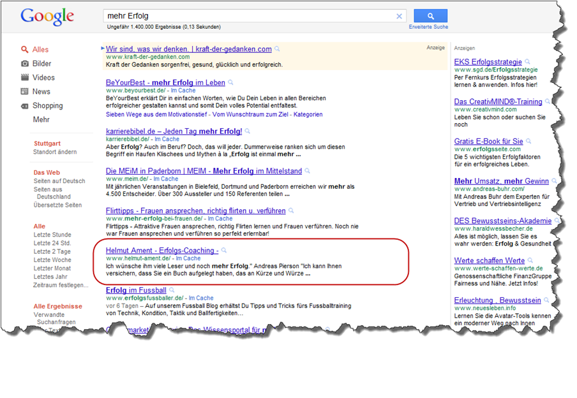The image size is (577, 398).
Task: Click the red Alles search icon
Action: [x=25, y=49]
